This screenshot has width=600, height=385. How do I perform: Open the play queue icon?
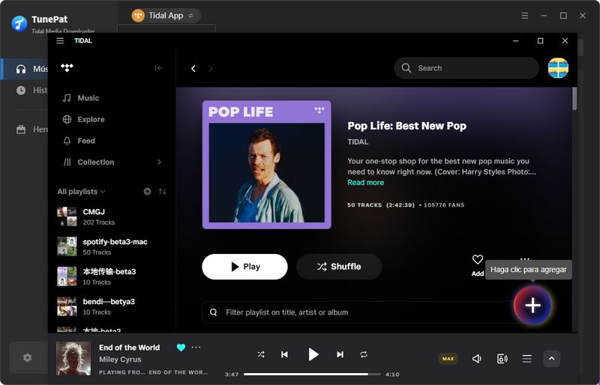pyautogui.click(x=527, y=359)
